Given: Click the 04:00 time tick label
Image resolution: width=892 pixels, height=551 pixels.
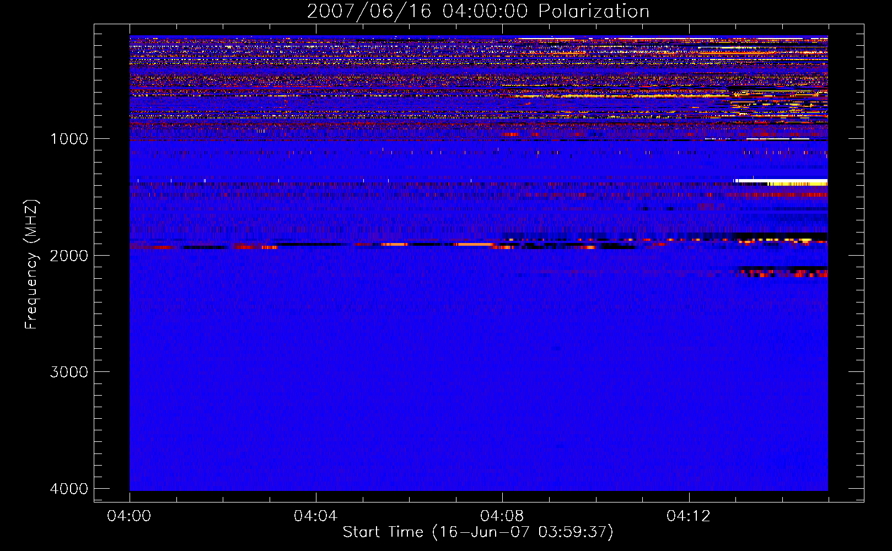Looking at the screenshot, I should [130, 516].
